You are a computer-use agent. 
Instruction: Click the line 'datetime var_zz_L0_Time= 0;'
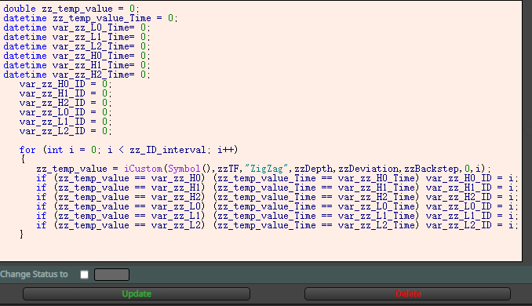point(77,27)
